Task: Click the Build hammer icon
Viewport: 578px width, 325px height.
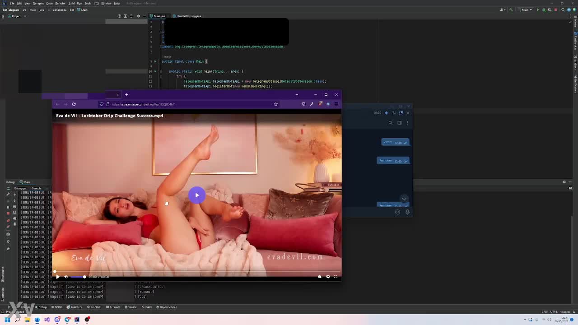Action: (x=511, y=9)
